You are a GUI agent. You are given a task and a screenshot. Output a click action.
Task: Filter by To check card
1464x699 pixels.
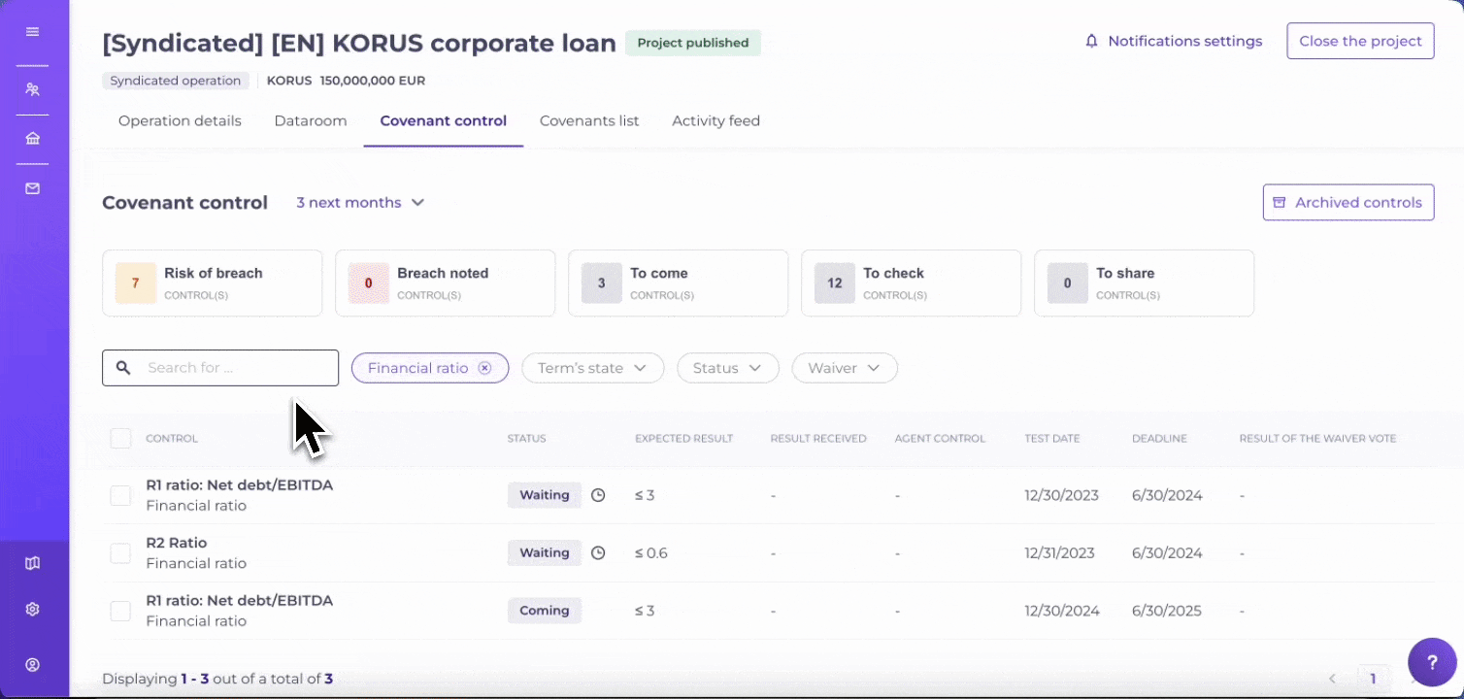911,283
